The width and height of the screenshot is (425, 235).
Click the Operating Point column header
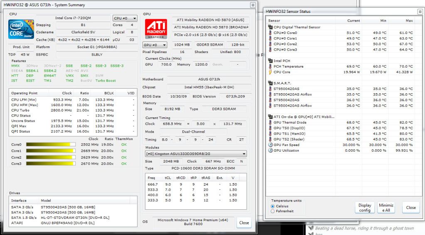coord(29,93)
